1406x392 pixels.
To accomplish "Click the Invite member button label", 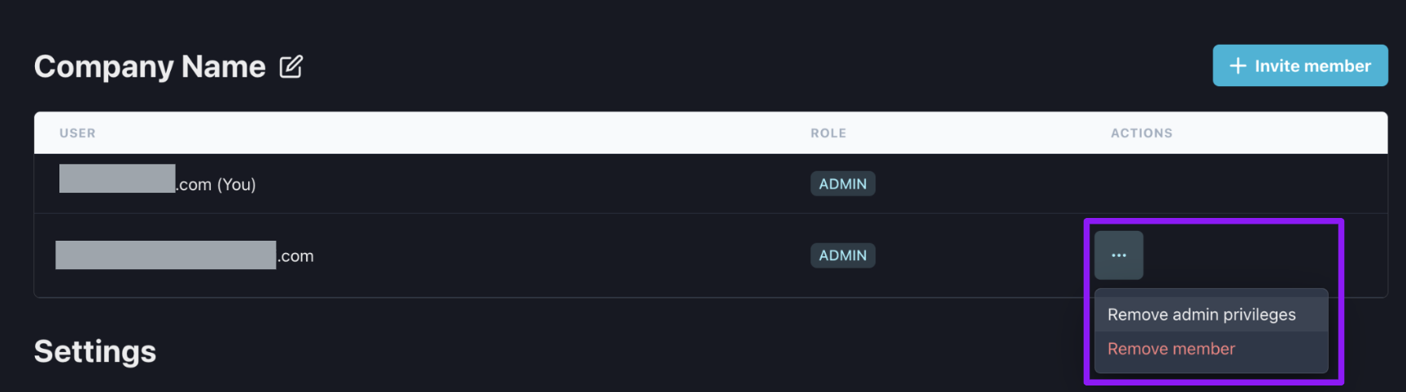I will 1312,66.
